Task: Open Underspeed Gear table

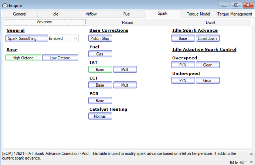Action: [x=208, y=80]
